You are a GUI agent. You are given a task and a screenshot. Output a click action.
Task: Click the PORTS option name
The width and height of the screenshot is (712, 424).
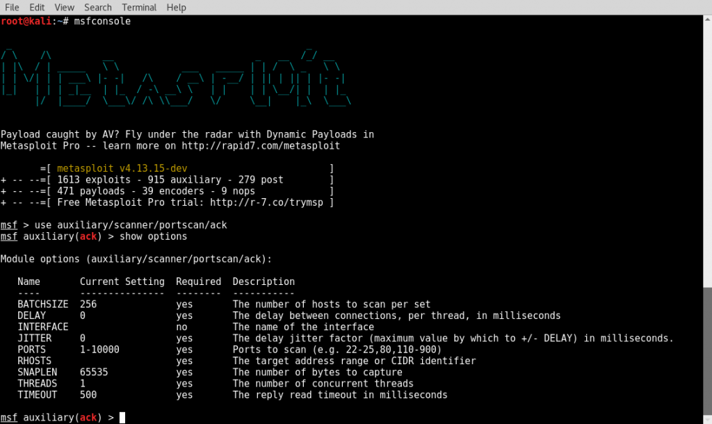31,350
